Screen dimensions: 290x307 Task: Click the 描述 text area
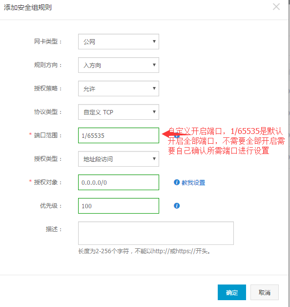(156, 233)
